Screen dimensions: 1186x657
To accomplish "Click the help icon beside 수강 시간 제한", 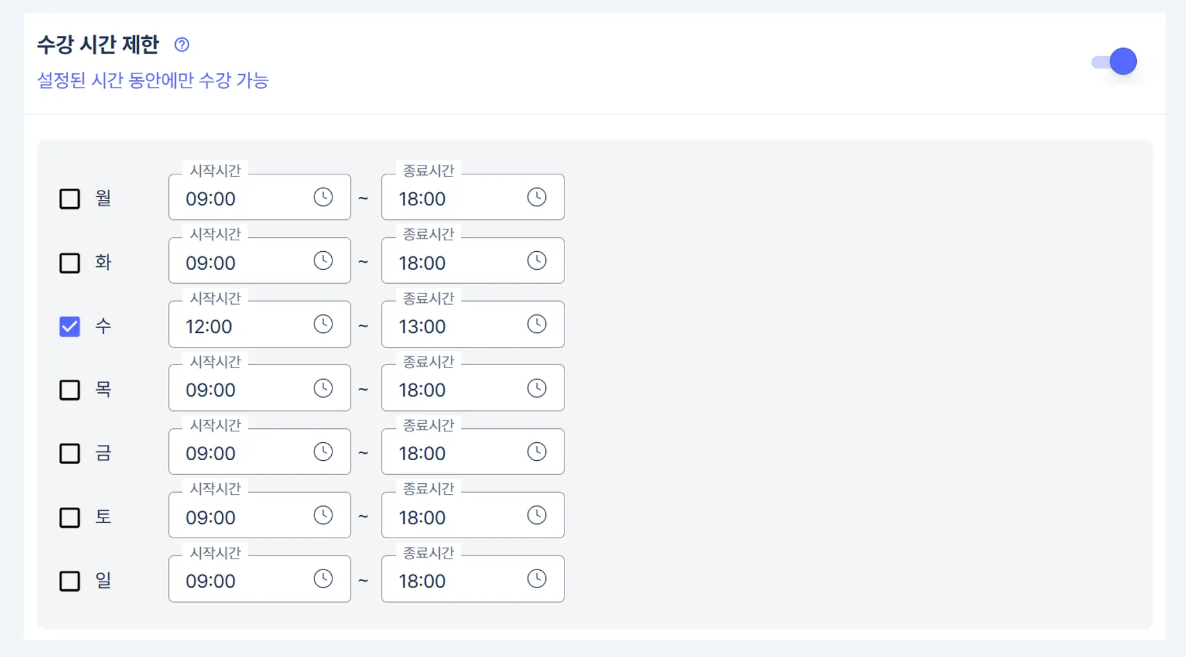I will click(x=182, y=45).
